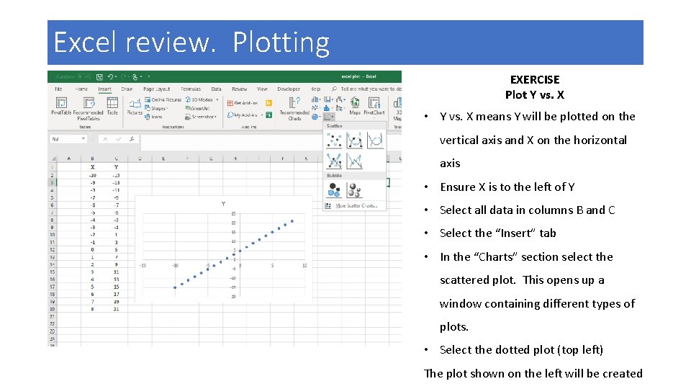This screenshot has height=389, width=691.
Task: Switch to the Home tab
Action: 81,89
